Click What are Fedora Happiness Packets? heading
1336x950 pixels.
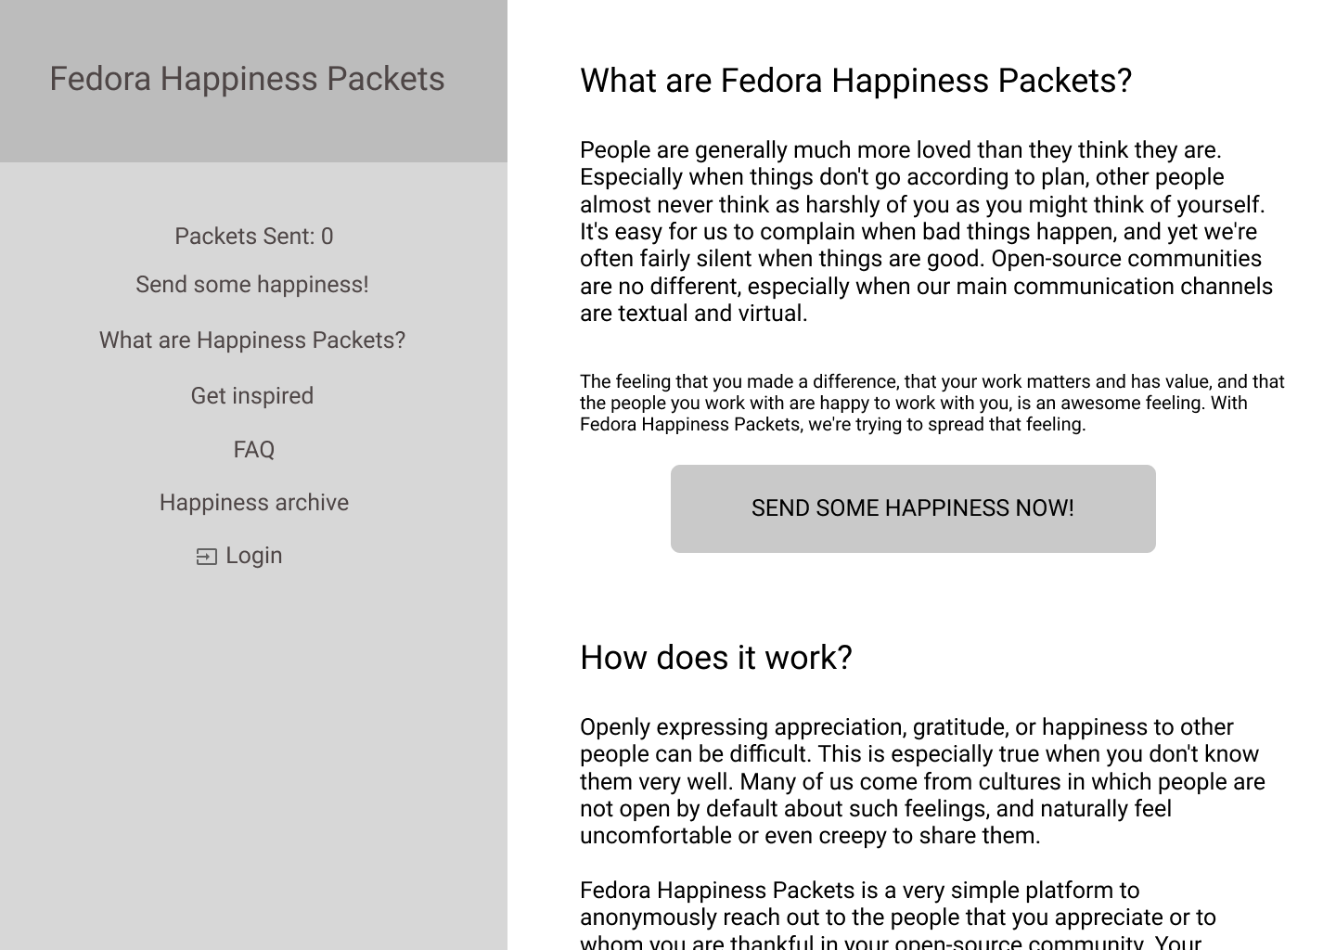tap(855, 81)
